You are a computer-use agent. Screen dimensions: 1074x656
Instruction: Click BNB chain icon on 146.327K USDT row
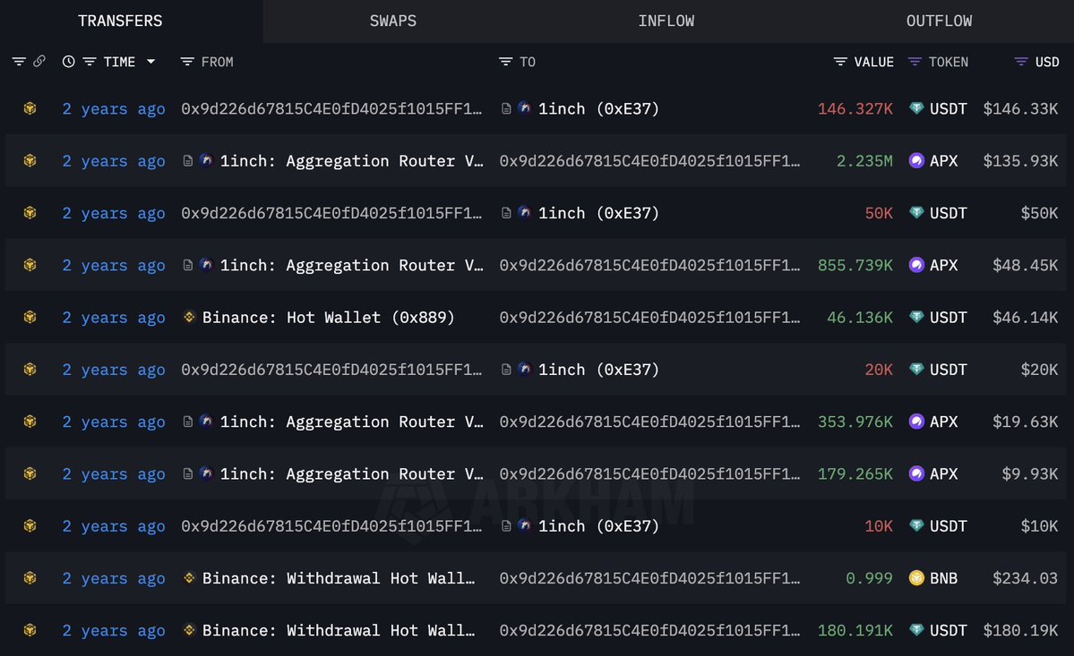click(x=30, y=108)
